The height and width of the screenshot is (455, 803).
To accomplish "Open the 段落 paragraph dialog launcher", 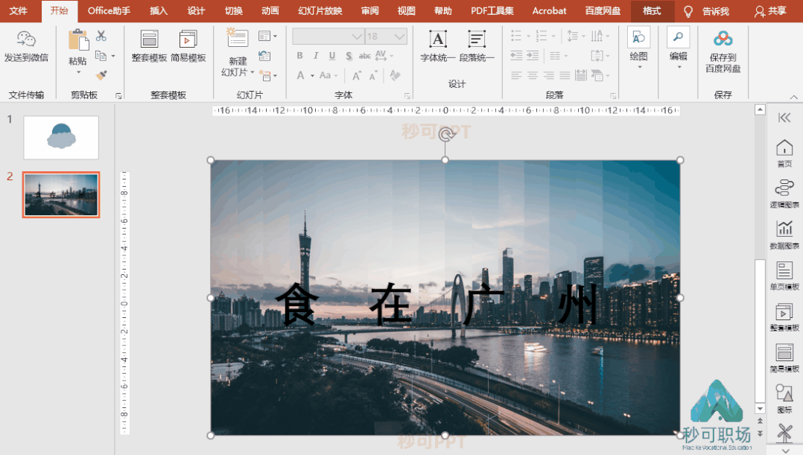I will (613, 96).
